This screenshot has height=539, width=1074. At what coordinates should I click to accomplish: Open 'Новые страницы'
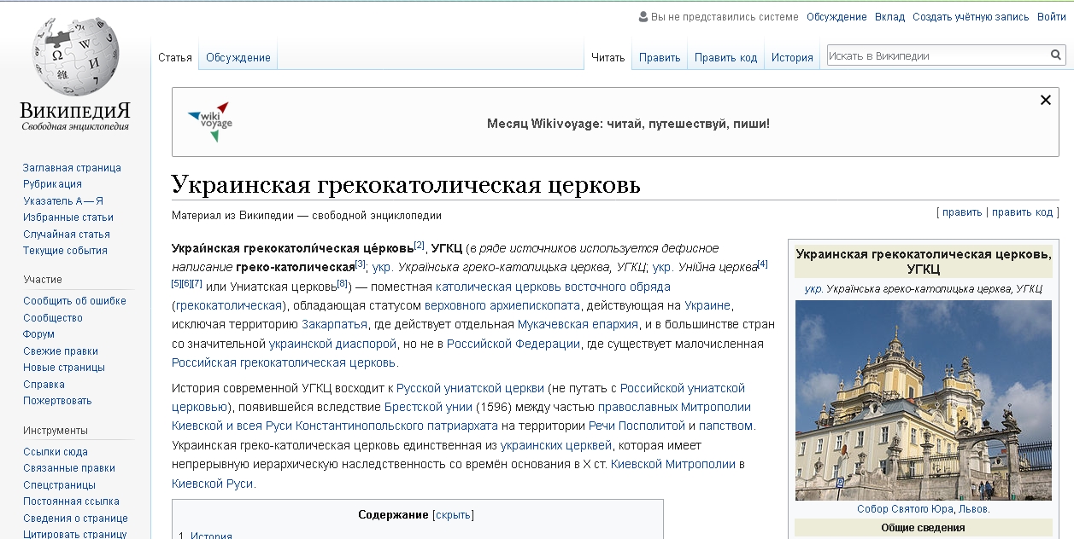coord(64,368)
